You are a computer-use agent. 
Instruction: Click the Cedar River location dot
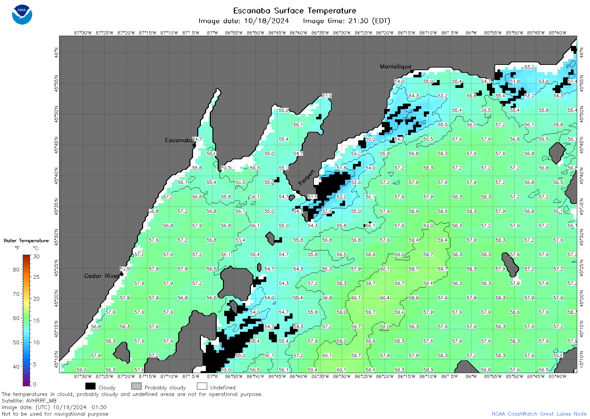pos(121,274)
